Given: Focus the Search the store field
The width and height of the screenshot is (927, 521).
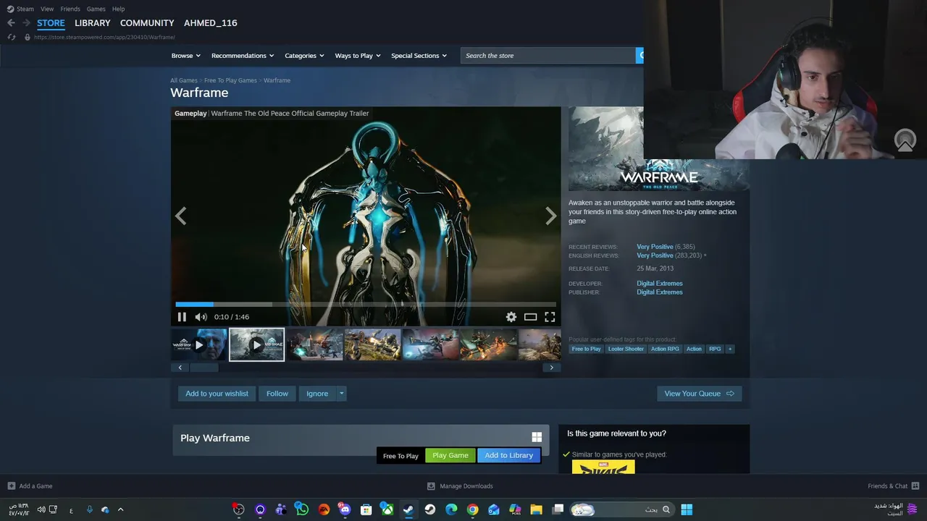Looking at the screenshot, I should [x=548, y=56].
